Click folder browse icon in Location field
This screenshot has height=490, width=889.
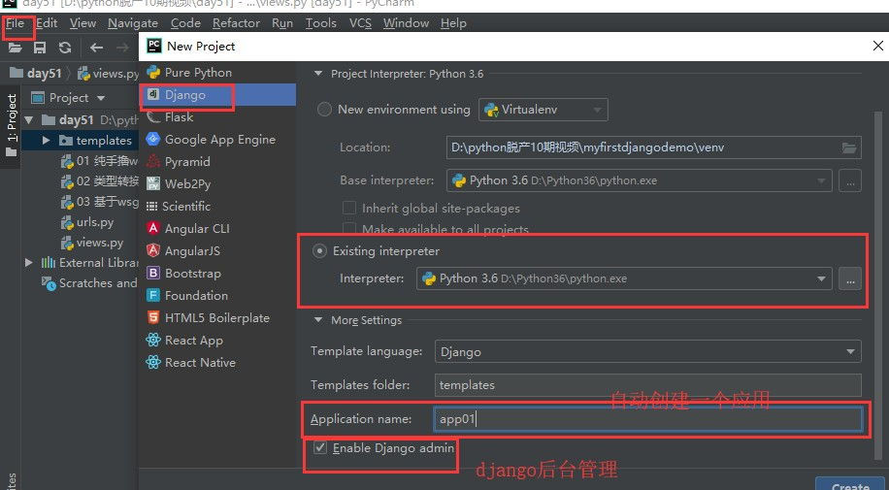(x=849, y=148)
